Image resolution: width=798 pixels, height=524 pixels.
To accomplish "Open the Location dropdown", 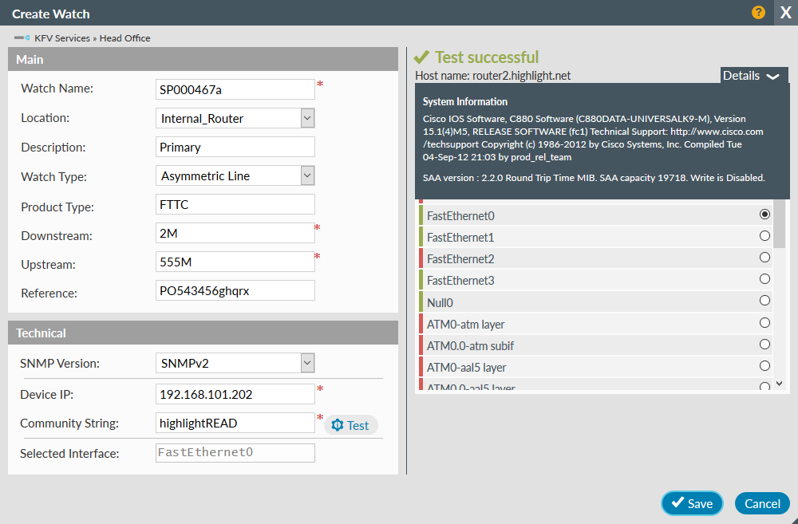I will 306,117.
